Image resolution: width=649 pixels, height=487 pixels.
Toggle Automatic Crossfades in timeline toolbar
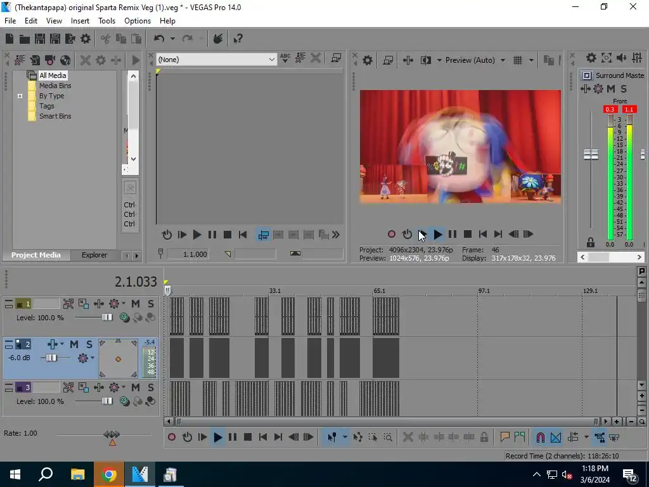(x=556, y=437)
